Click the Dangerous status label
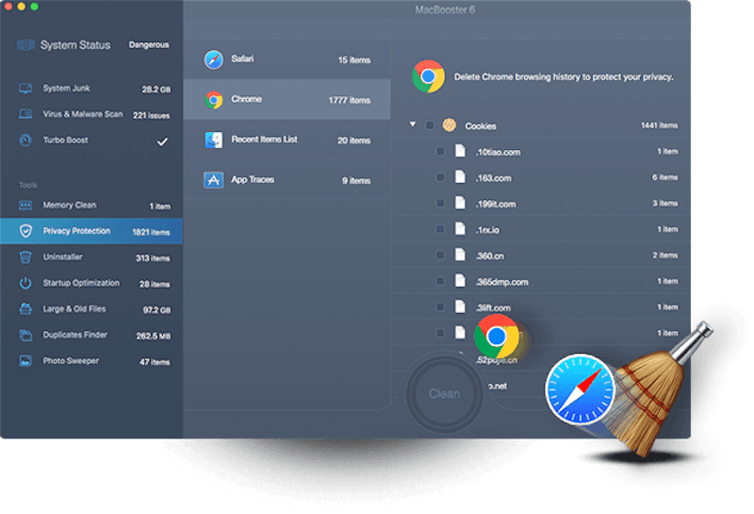The width and height of the screenshot is (754, 514). pyautogui.click(x=149, y=44)
